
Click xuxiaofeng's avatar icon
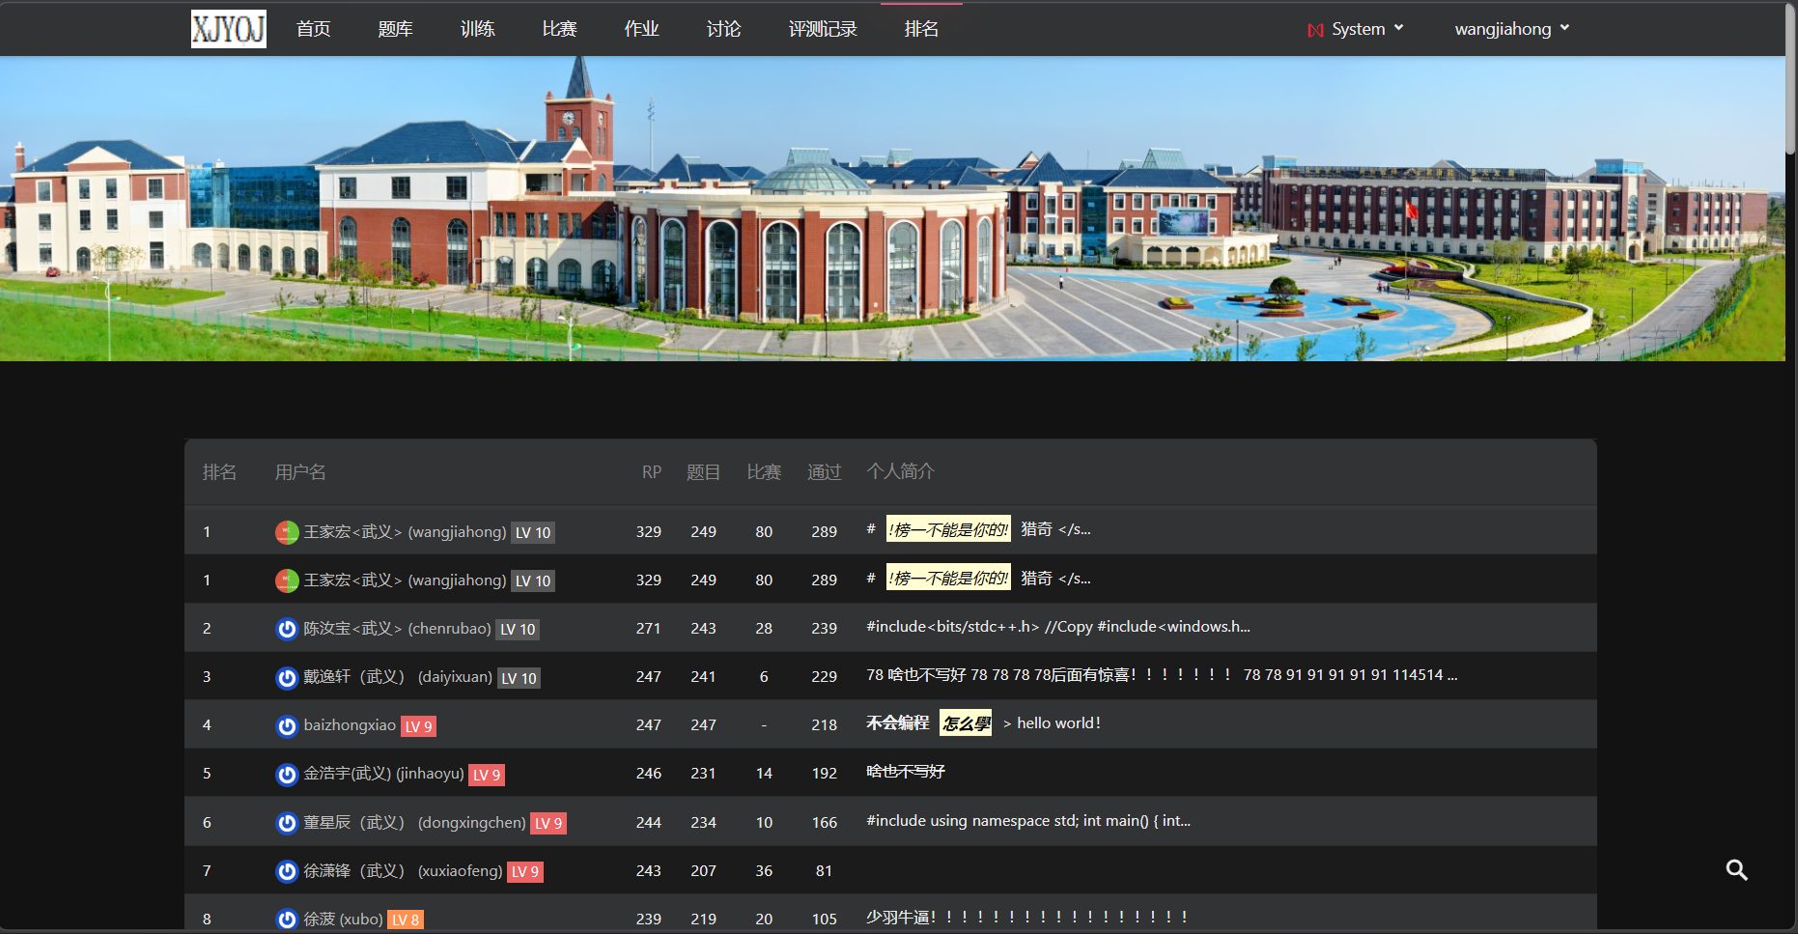(x=287, y=871)
